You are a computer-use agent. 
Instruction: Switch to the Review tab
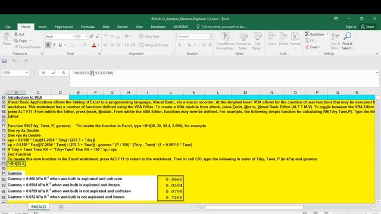point(123,27)
